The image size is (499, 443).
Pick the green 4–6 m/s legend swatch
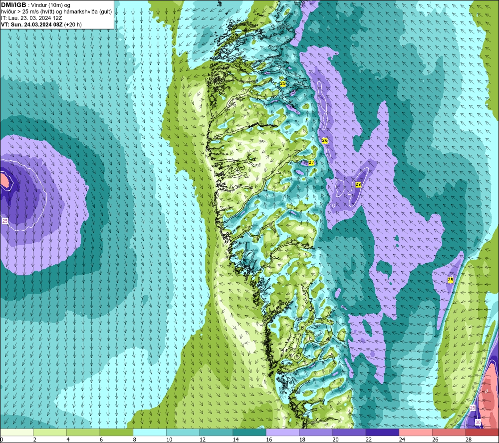pos(83,432)
